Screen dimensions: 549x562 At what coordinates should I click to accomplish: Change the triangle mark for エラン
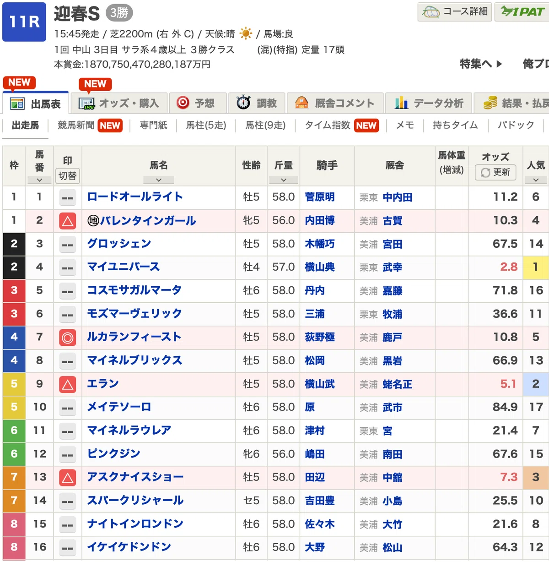(68, 385)
